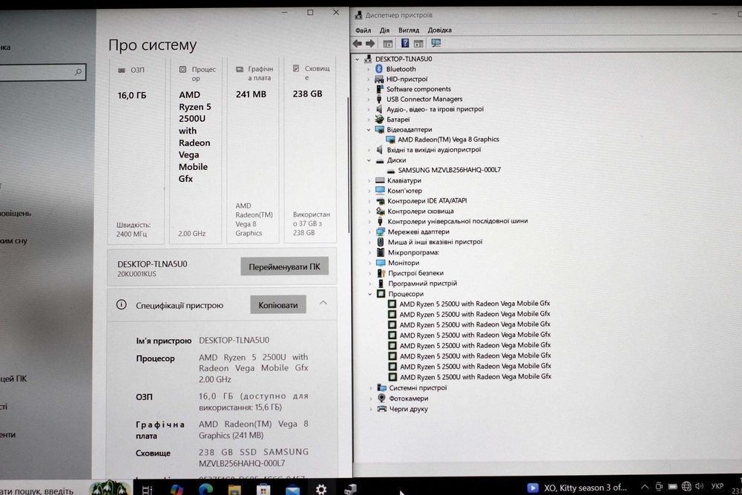742x495 pixels.
Task: Click the Back arrow in Device Manager toolbar
Action: [358, 44]
